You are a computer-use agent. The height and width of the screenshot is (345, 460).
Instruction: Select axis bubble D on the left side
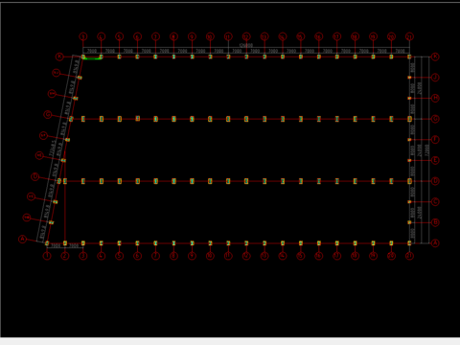(x=35, y=176)
